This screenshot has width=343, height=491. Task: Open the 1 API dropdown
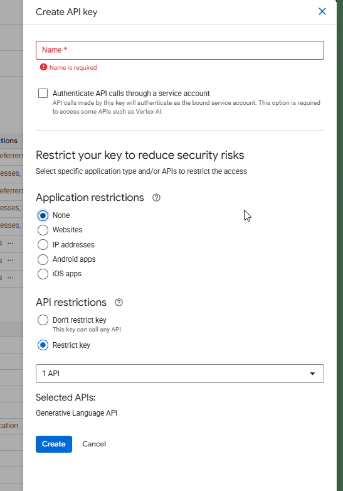(180, 374)
